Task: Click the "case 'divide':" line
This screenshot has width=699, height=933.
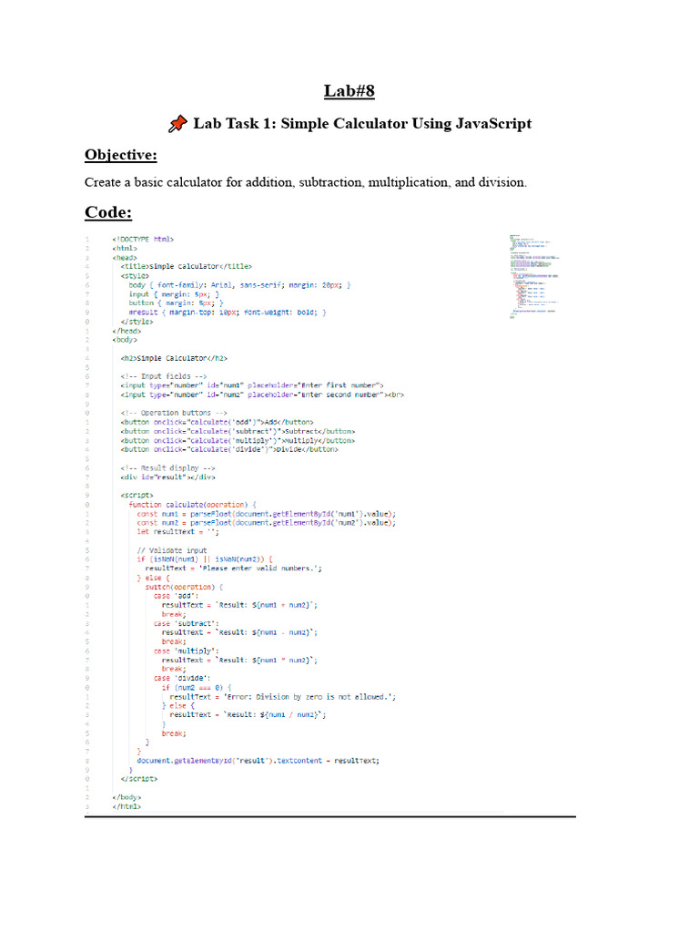Action: (x=182, y=678)
